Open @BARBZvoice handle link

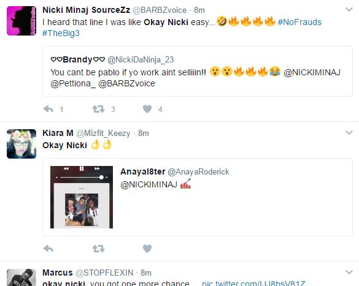160,10
